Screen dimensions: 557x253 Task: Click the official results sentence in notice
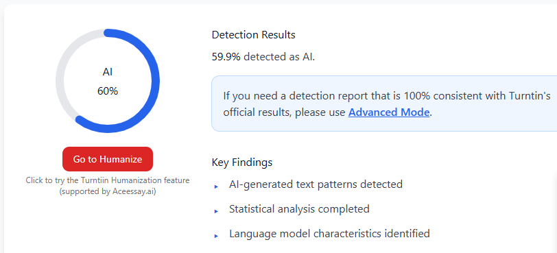[327, 112]
